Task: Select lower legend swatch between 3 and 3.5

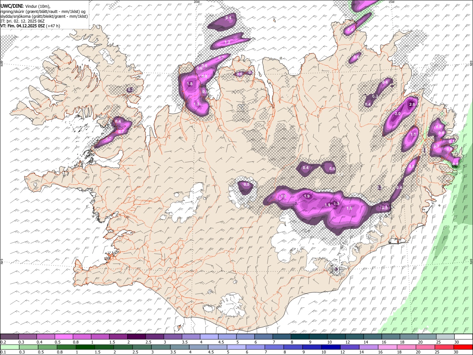Action: (x=161, y=347)
